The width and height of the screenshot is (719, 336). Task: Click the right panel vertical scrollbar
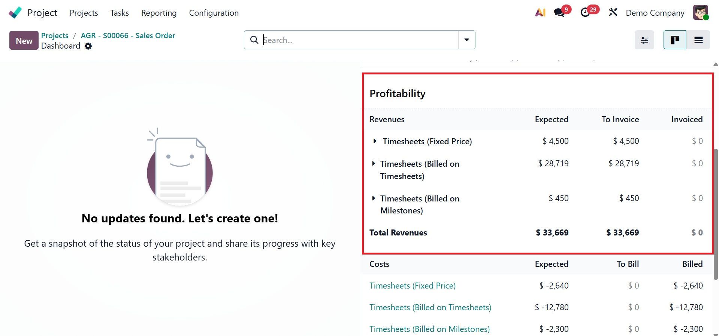coord(716,214)
